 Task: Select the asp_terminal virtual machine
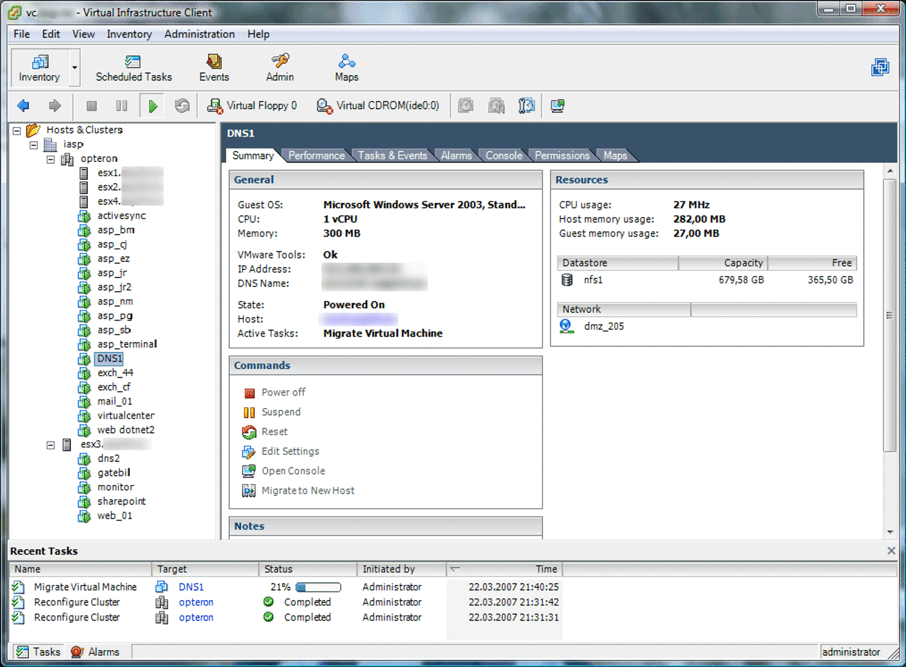point(127,344)
